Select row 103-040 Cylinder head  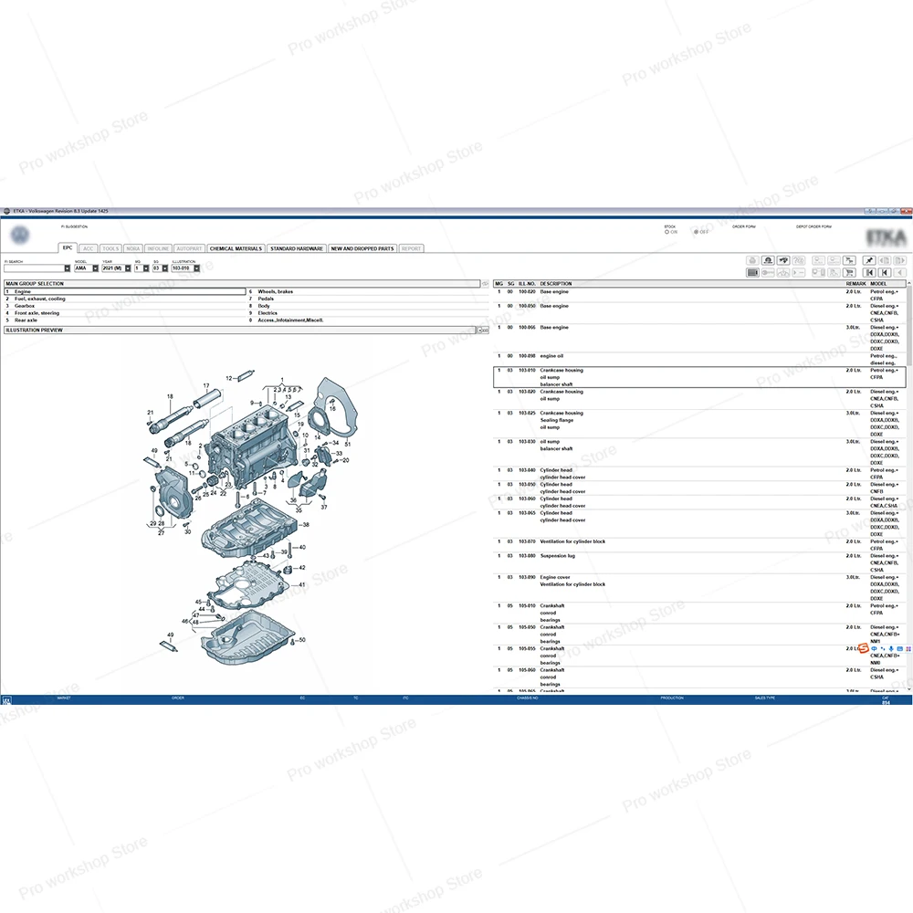click(699, 473)
